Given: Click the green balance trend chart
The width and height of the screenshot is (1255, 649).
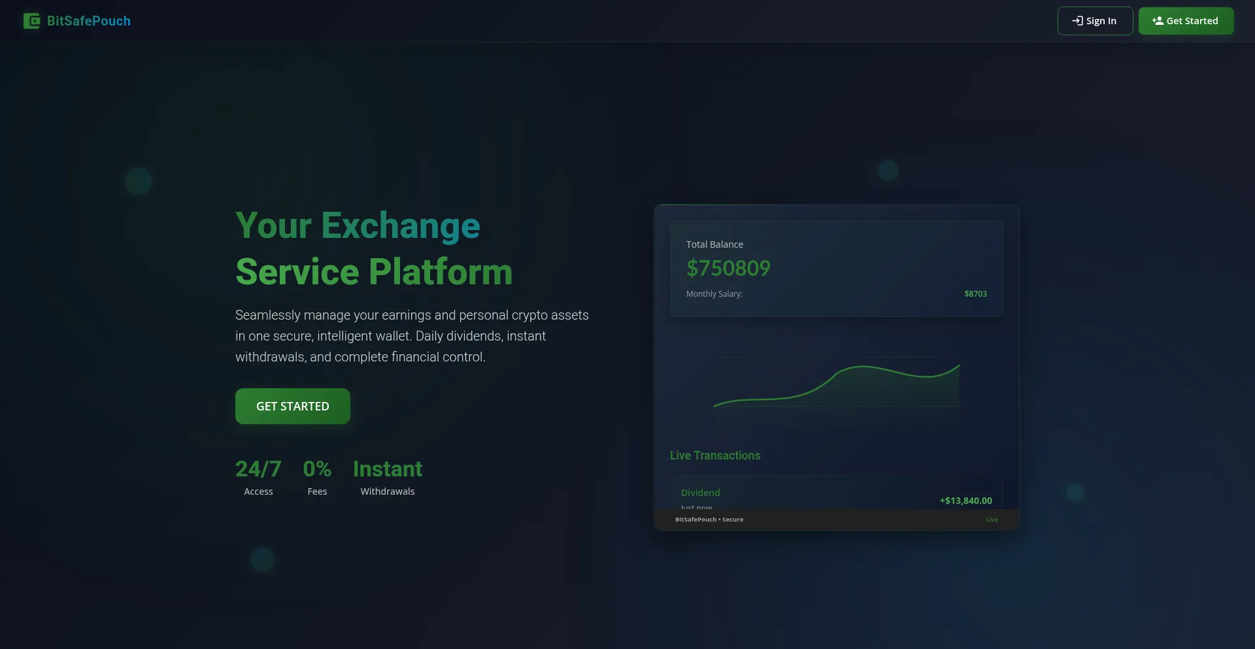Looking at the screenshot, I should pos(836,386).
